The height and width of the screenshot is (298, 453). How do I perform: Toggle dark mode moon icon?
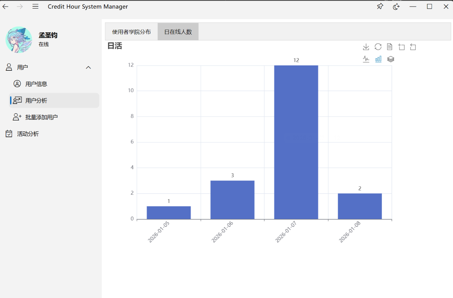[x=396, y=6]
